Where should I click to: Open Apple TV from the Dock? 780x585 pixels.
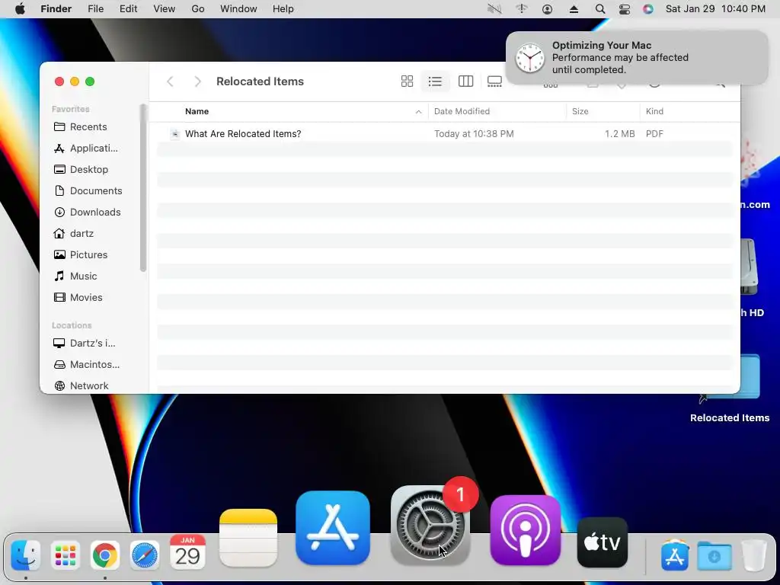[603, 542]
